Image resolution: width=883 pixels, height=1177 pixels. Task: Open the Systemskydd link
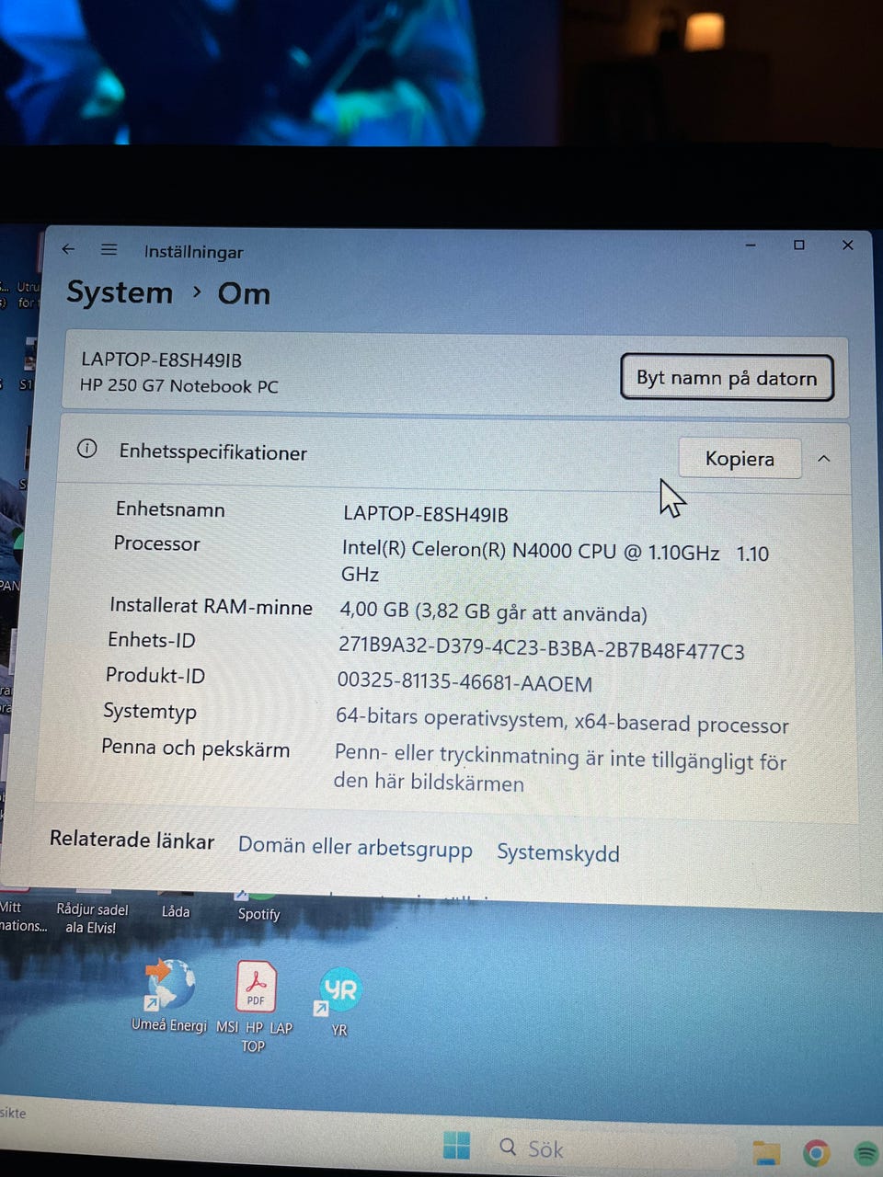click(558, 852)
